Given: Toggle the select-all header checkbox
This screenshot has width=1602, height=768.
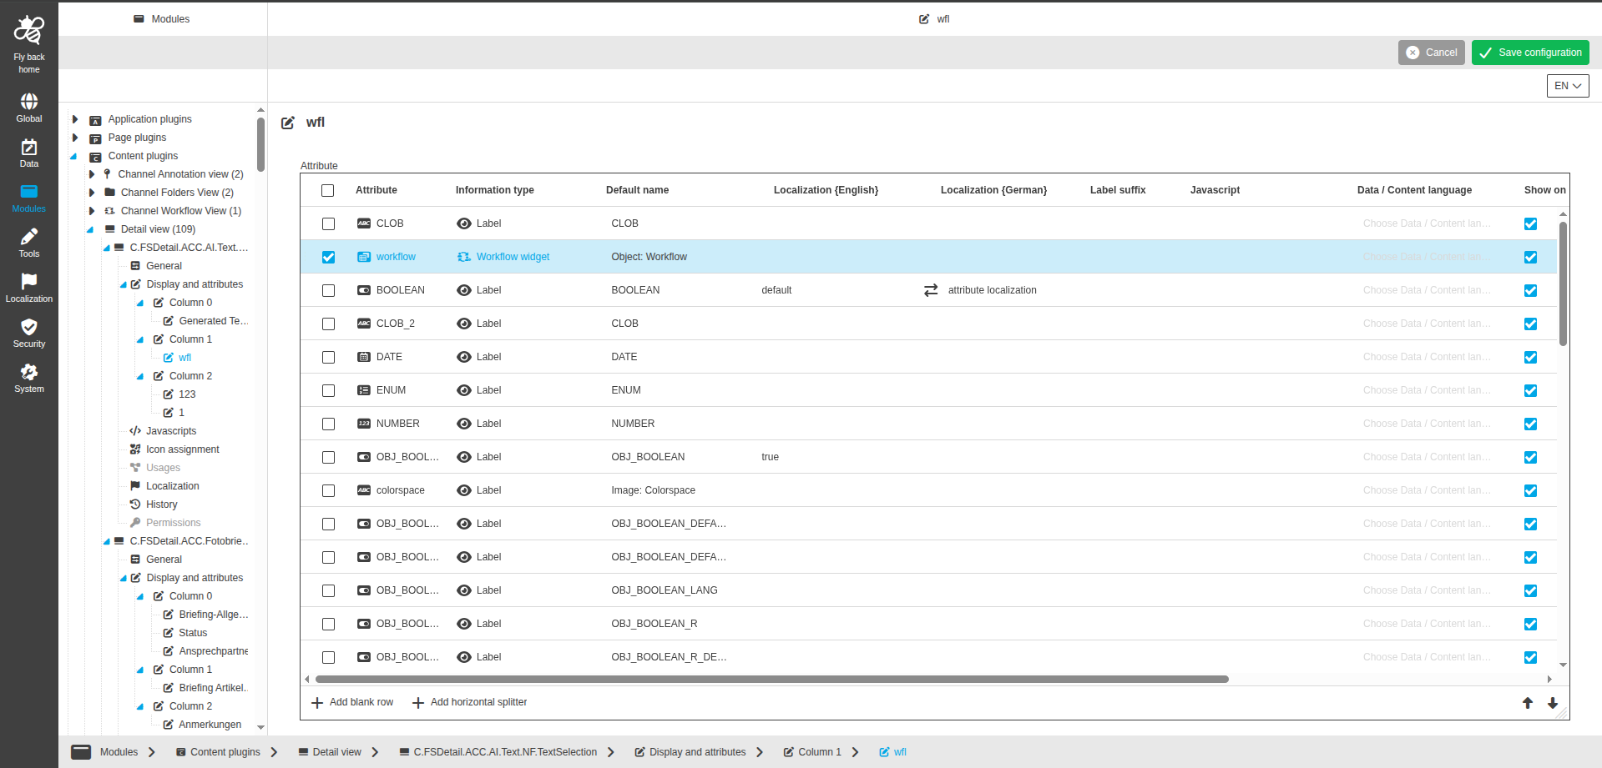Looking at the screenshot, I should 328,190.
